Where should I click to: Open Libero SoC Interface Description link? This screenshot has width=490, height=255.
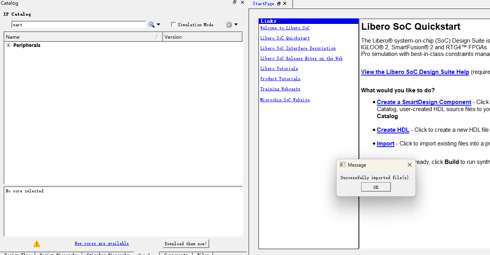click(298, 48)
